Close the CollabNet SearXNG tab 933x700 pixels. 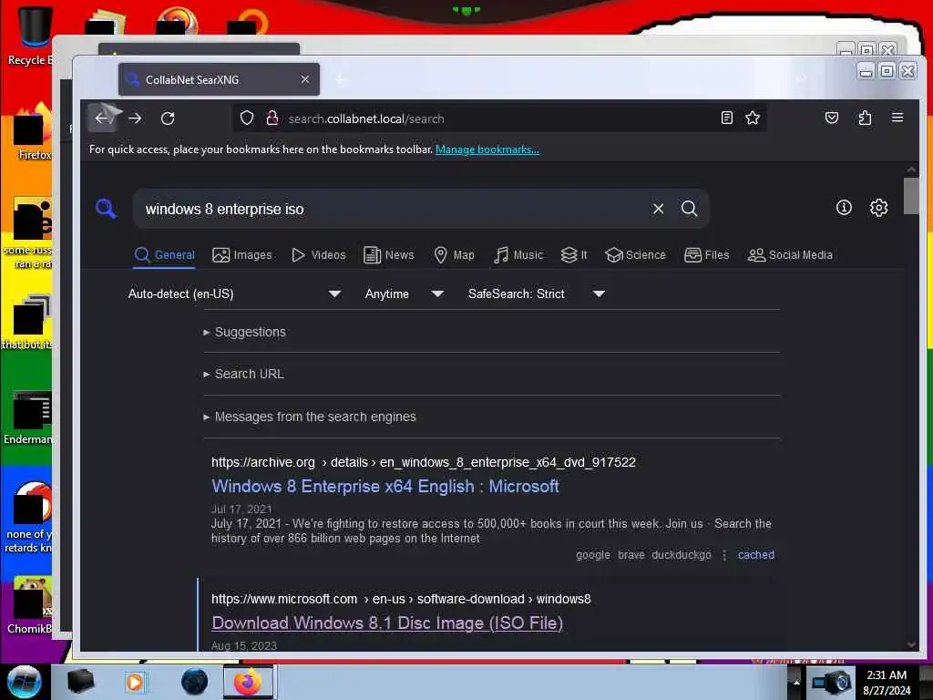pyautogui.click(x=304, y=79)
